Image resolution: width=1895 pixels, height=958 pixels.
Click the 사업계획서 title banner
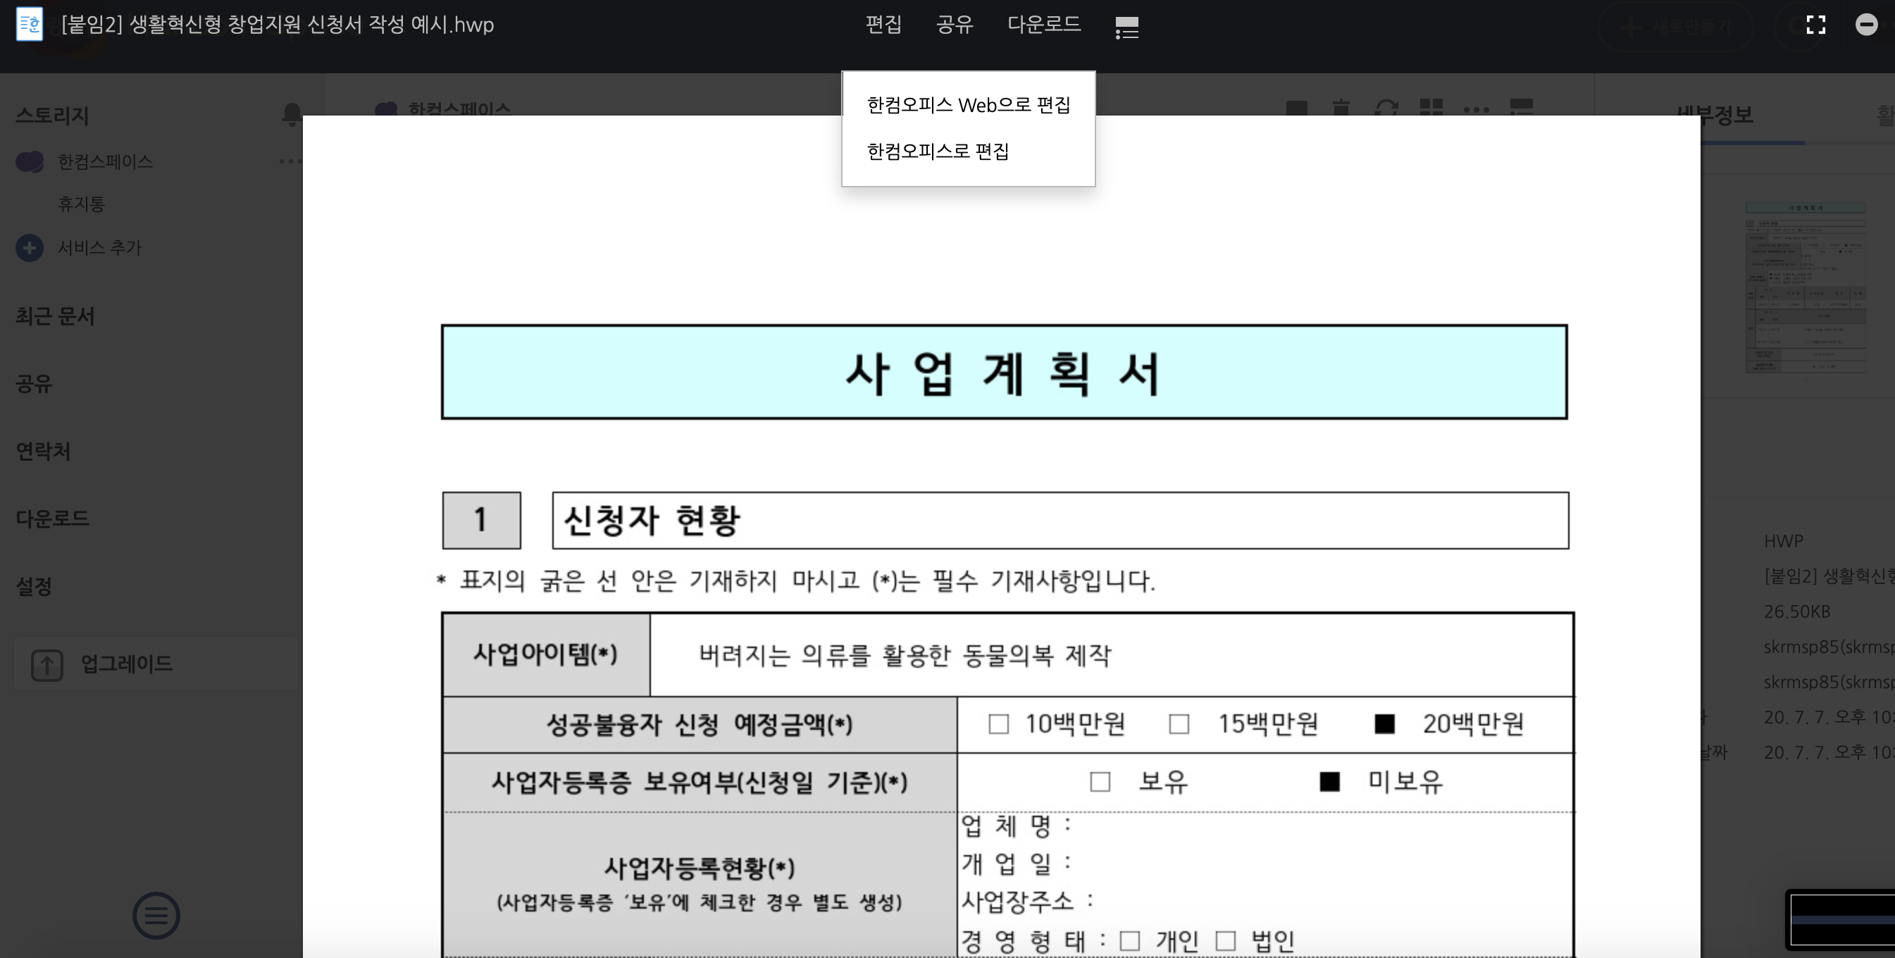[1004, 373]
